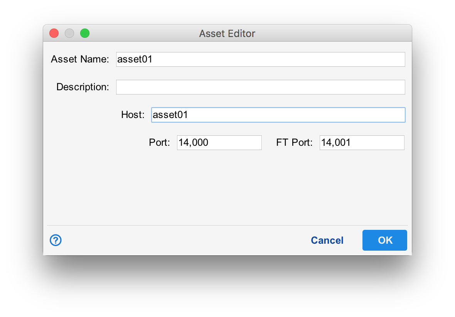The height and width of the screenshot is (317, 455).
Task: Click inside the Asset Name field
Action: tap(260, 59)
